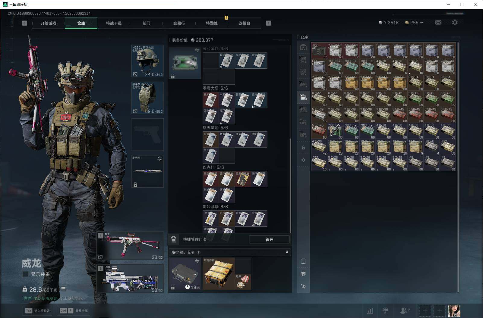
Task: Select the 射手战术背心 armor slot
Action: click(148, 98)
